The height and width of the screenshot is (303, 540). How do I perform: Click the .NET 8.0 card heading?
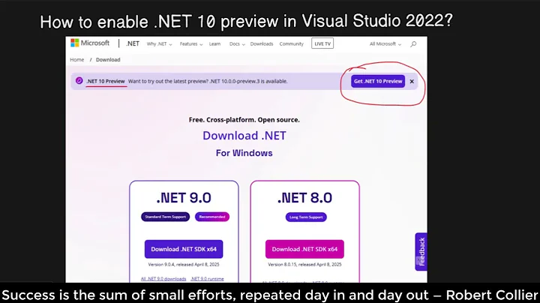(304, 198)
